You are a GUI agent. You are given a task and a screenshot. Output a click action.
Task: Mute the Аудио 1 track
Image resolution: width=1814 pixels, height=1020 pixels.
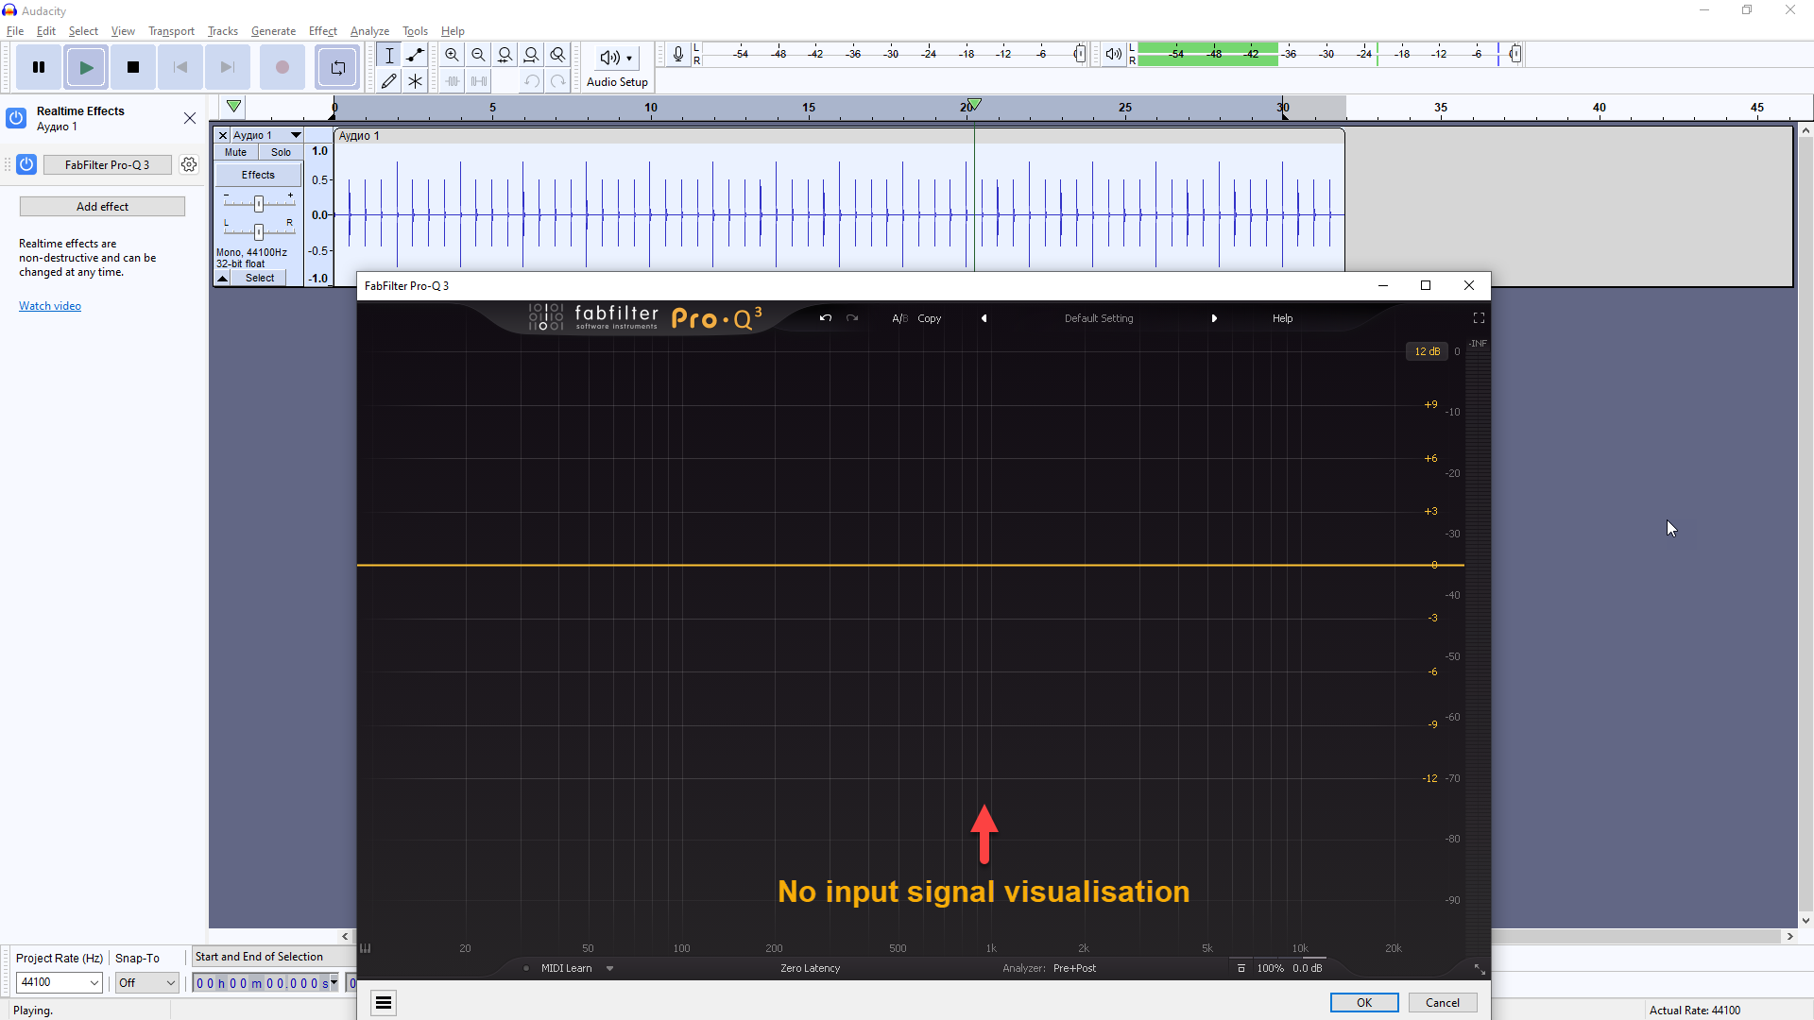click(x=235, y=152)
